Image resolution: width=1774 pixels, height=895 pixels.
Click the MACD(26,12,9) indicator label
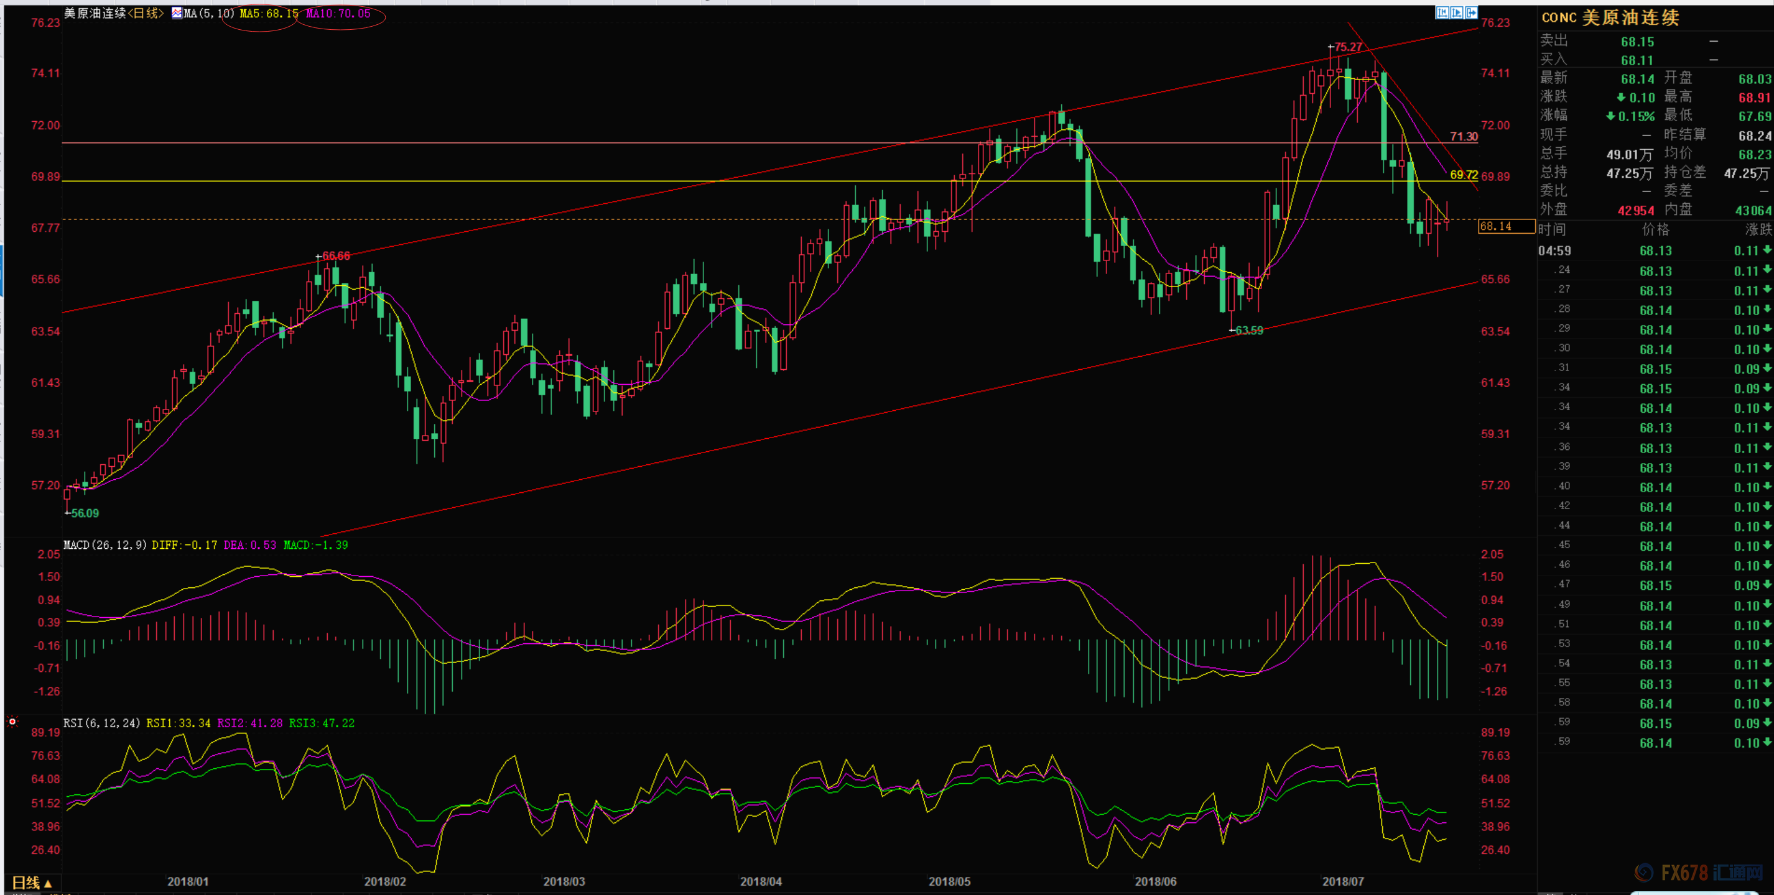105,545
